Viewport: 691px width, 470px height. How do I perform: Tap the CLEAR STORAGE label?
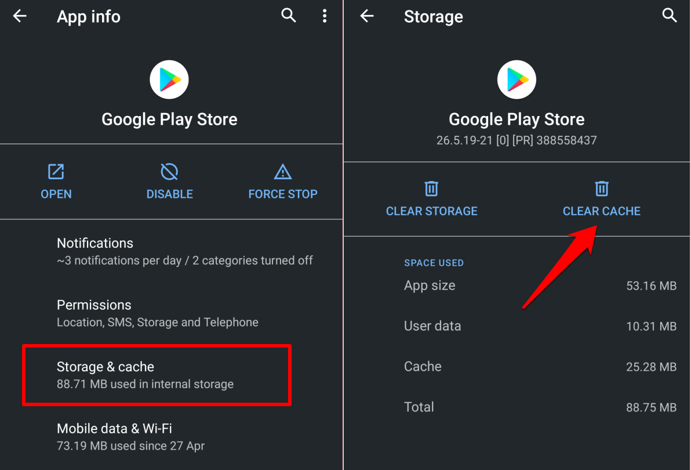431,211
